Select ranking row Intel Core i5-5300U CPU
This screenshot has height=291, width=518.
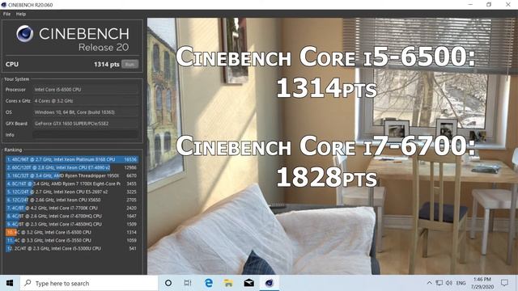tap(72, 248)
